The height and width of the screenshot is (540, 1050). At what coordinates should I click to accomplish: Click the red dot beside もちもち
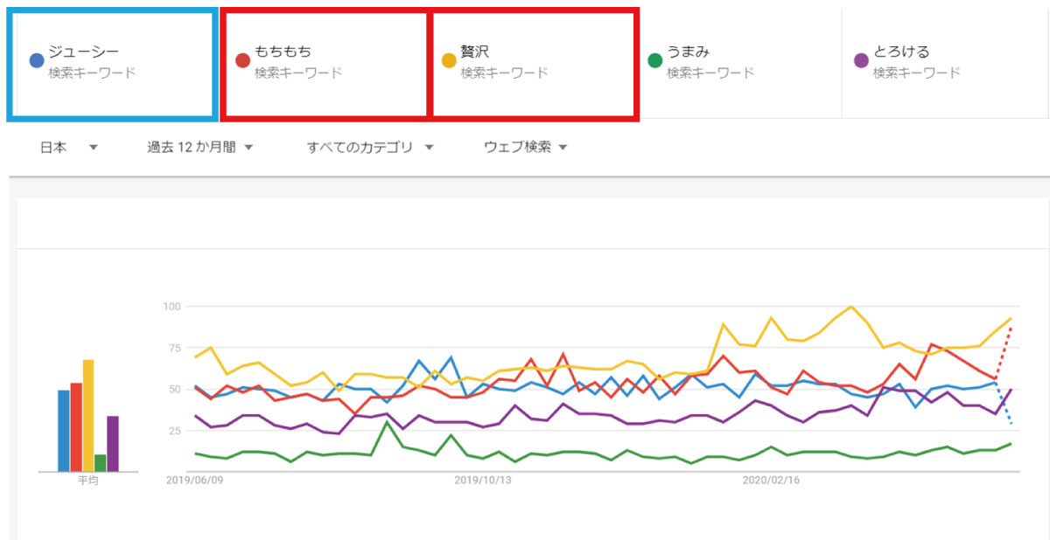[x=243, y=61]
